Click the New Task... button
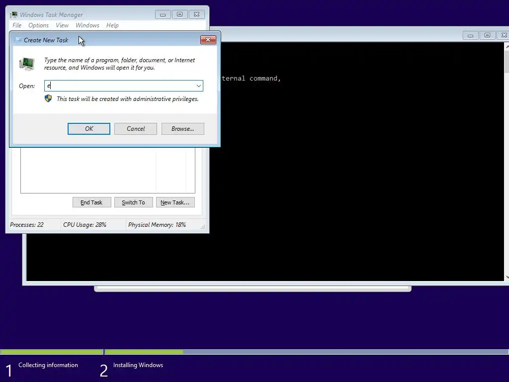The height and width of the screenshot is (382, 509). coord(175,202)
